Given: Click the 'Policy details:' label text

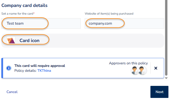Looking at the screenshot, I should pyautogui.click(x=25, y=71).
